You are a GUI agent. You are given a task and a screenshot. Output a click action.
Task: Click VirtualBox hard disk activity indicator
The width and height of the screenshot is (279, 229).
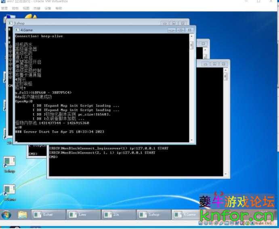(201, 223)
